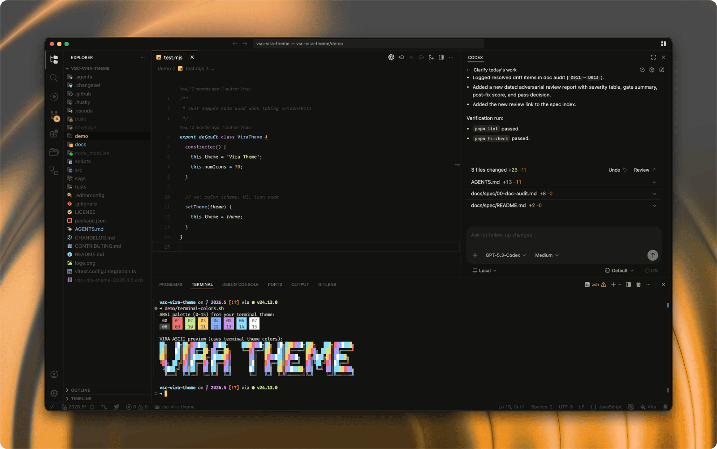Screen dimensions: 717x449
Task: Expand docs/spec/README.md changes
Action: point(654,206)
